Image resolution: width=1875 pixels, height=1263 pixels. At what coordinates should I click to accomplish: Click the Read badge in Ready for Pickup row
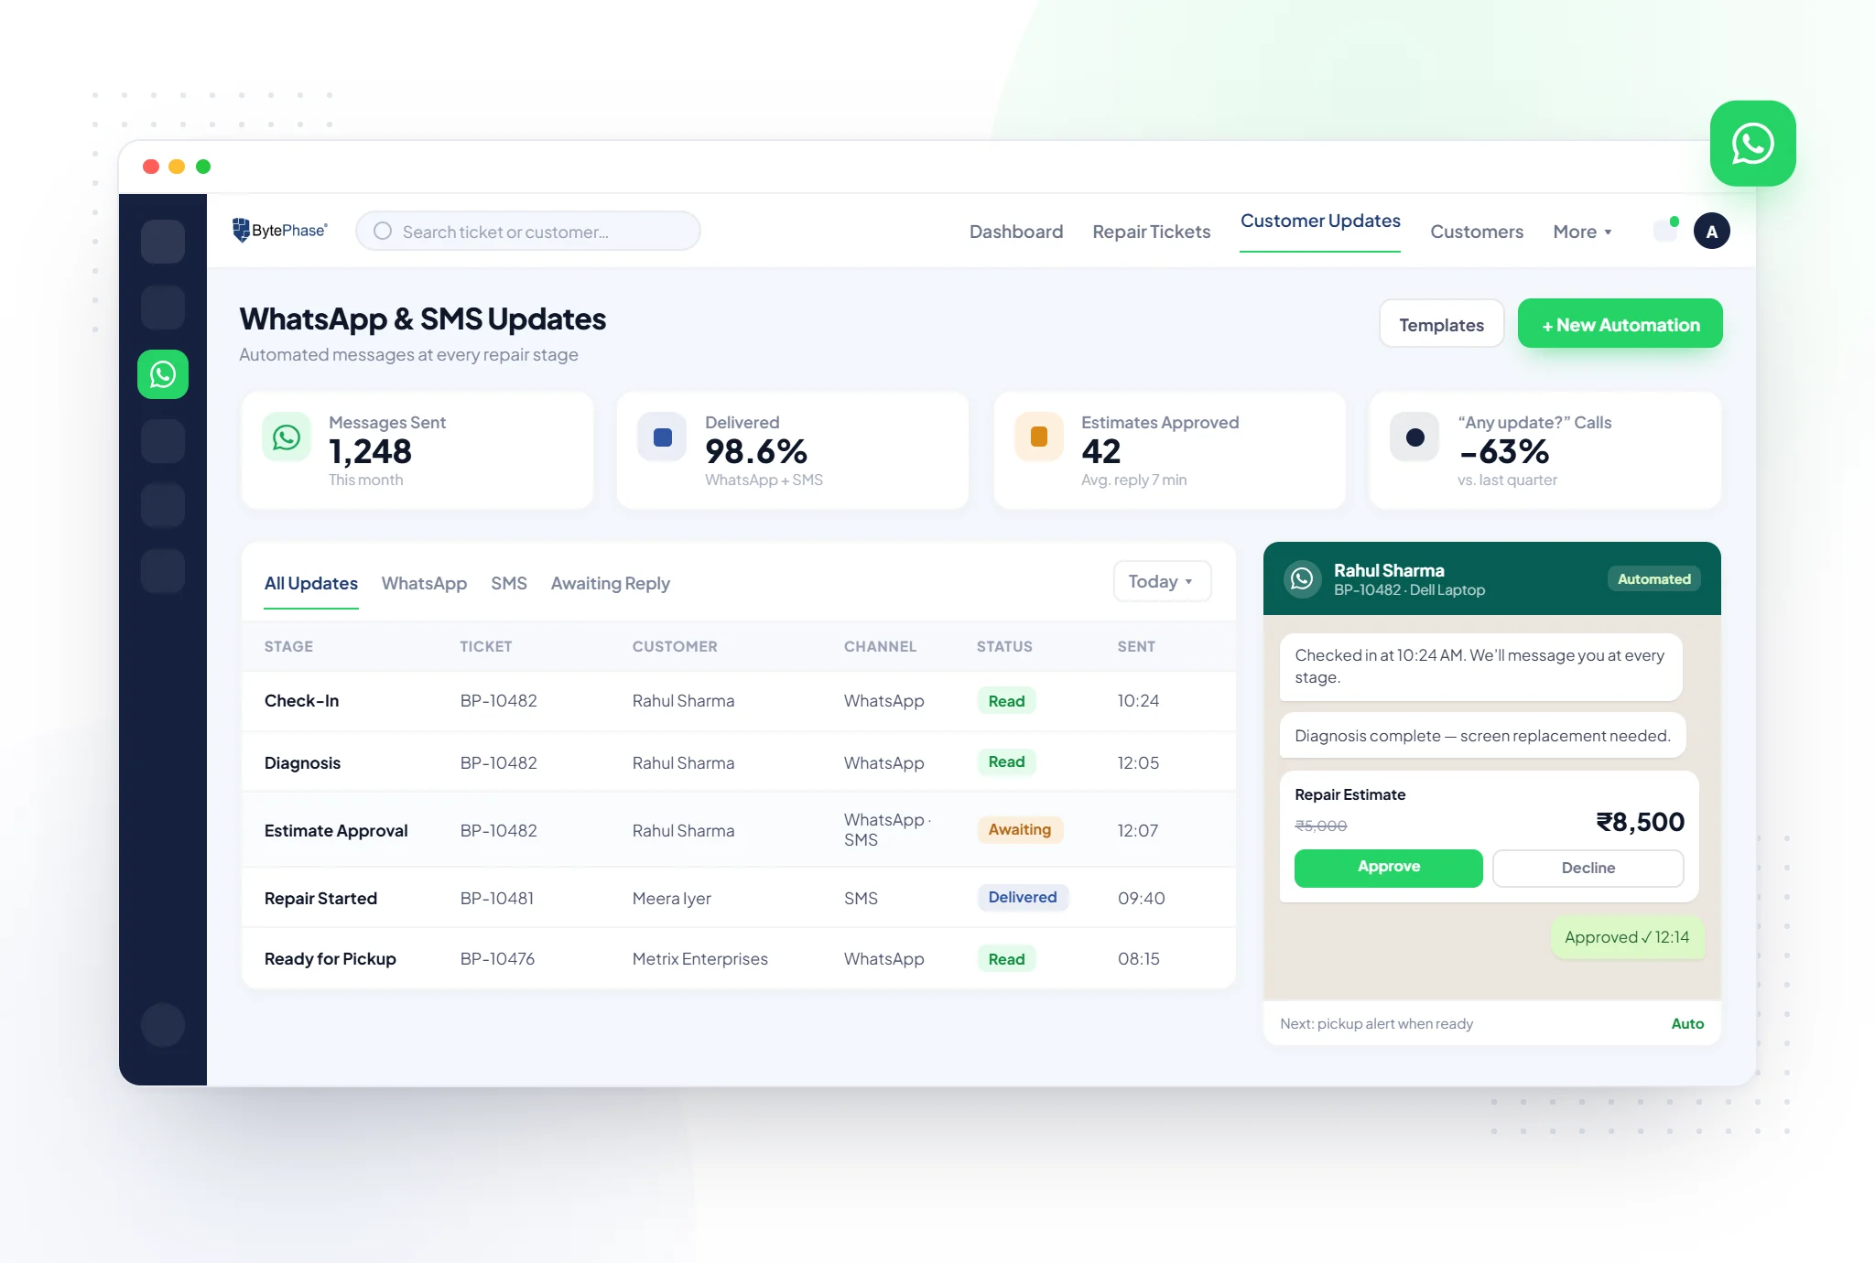pyautogui.click(x=1006, y=959)
